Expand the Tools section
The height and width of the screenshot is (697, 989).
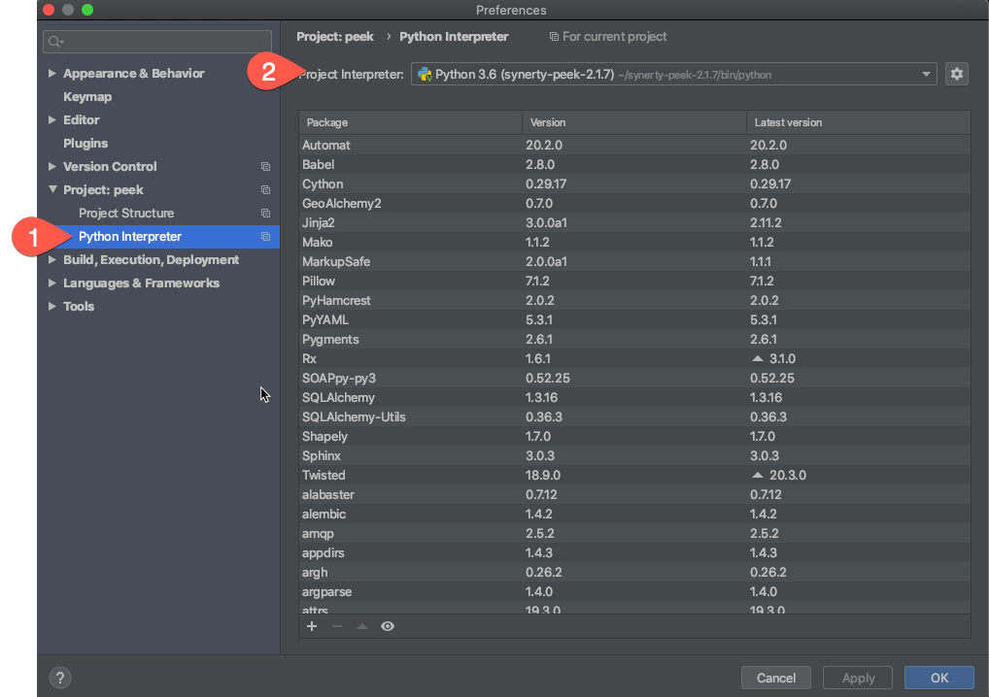click(x=52, y=307)
